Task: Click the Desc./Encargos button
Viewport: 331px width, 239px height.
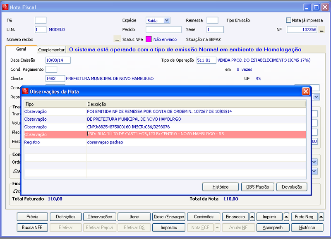Action: 169,217
